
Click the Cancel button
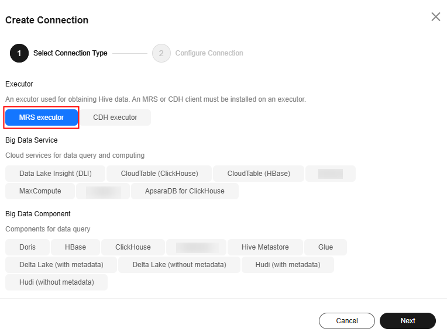(346, 321)
